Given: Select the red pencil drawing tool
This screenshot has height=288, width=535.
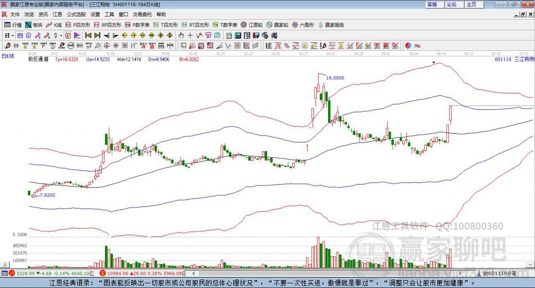Looking at the screenshot, I should [x=7, y=45].
